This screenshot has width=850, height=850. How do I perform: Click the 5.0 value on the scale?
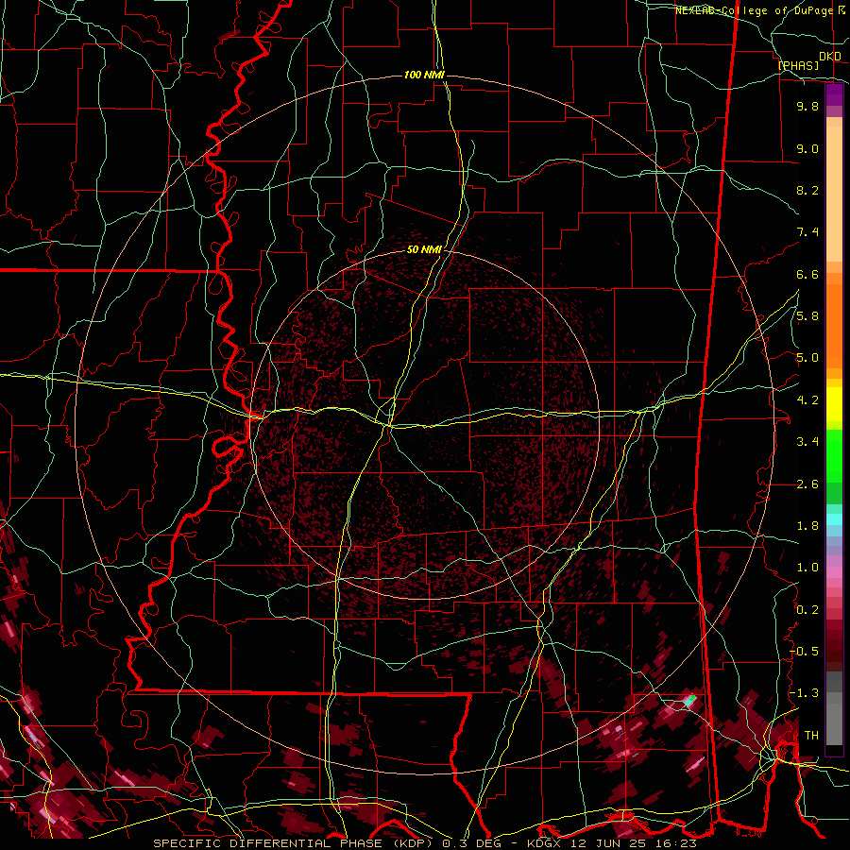tap(807, 358)
